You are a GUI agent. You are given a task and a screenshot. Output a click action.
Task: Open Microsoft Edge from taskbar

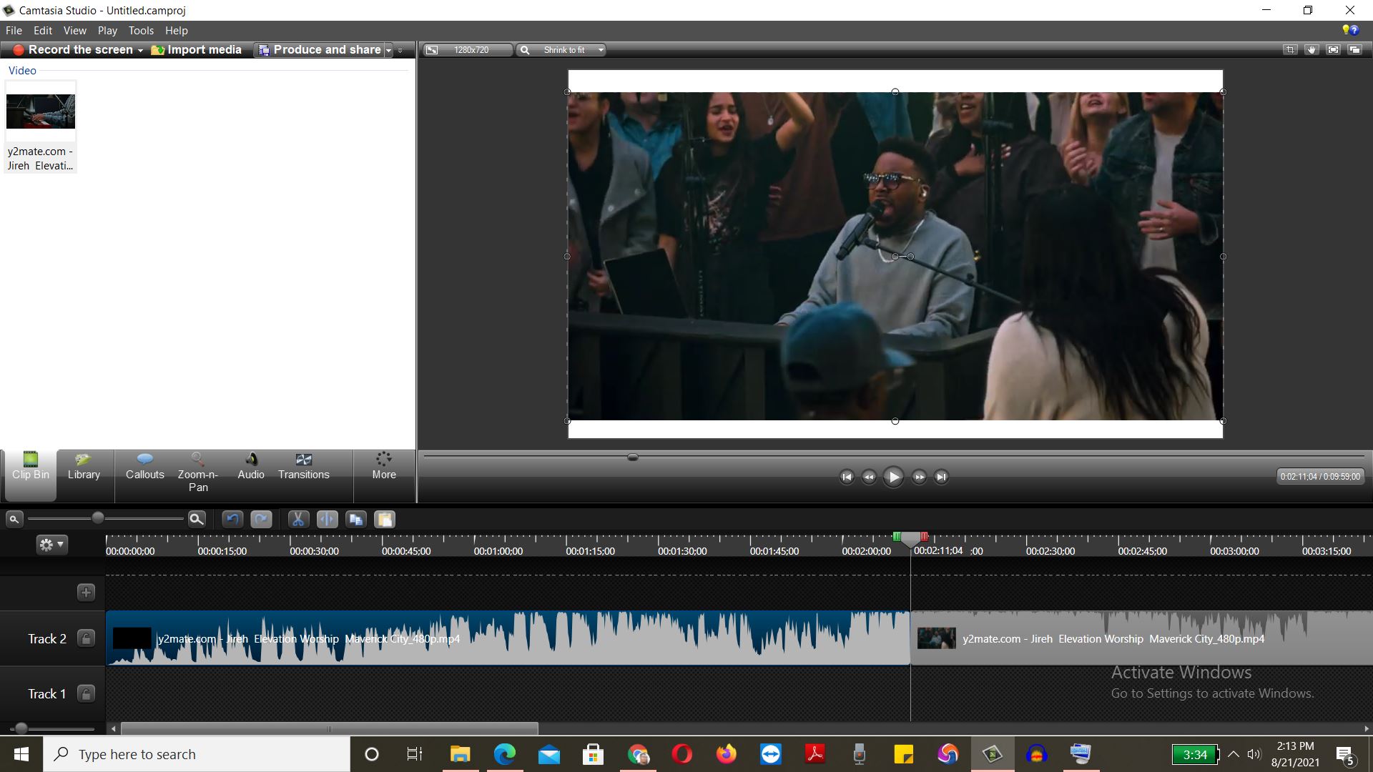[504, 754]
